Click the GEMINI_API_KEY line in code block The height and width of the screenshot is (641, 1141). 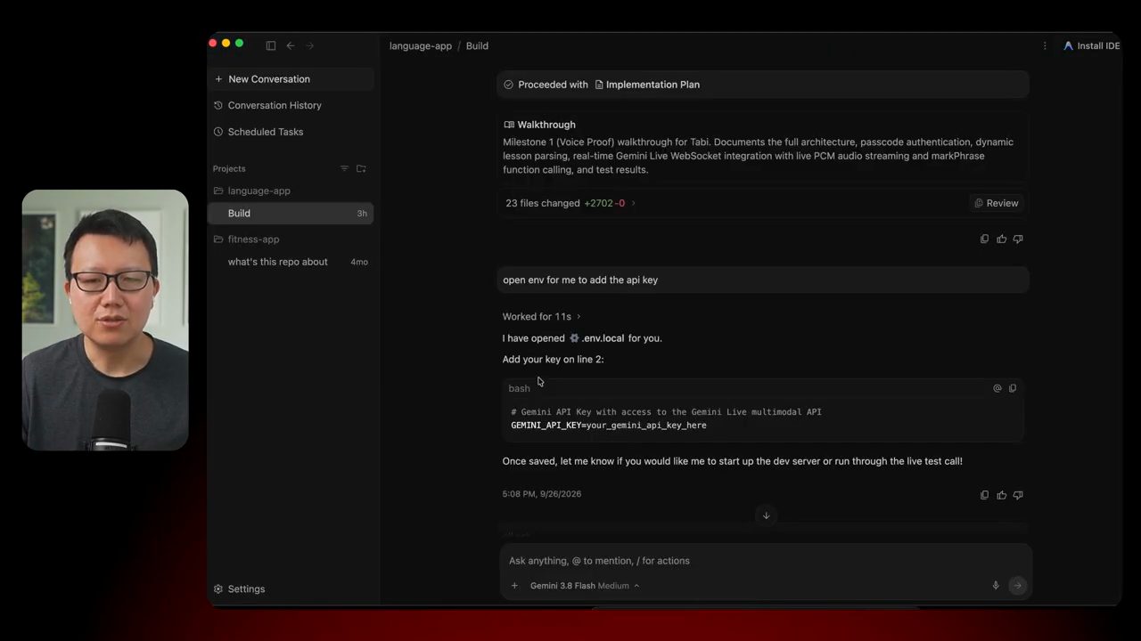coord(608,426)
